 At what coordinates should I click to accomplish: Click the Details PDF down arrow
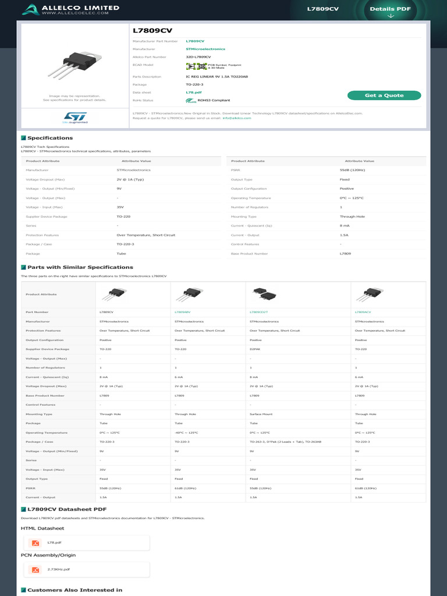391,16
